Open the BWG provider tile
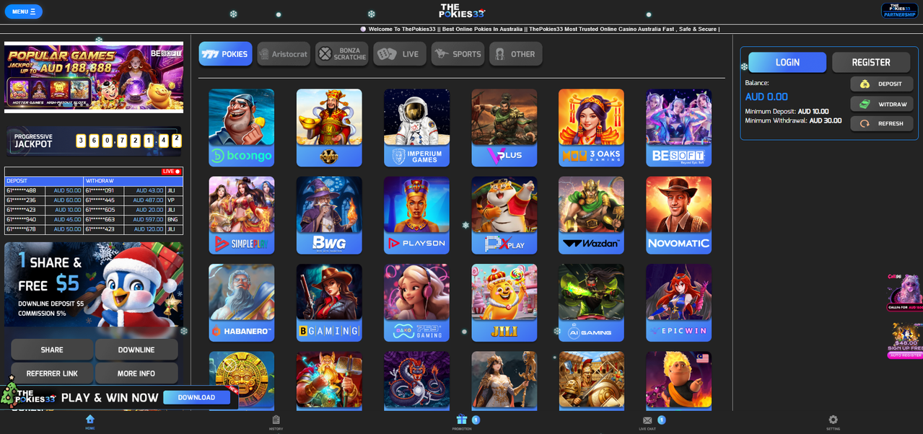Viewport: 923px width, 434px height. tap(329, 216)
